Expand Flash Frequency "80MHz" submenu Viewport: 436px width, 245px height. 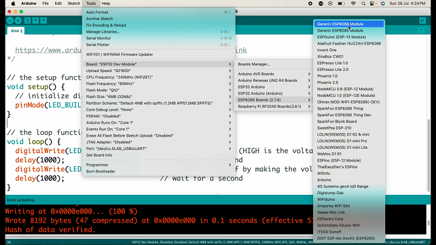click(159, 83)
